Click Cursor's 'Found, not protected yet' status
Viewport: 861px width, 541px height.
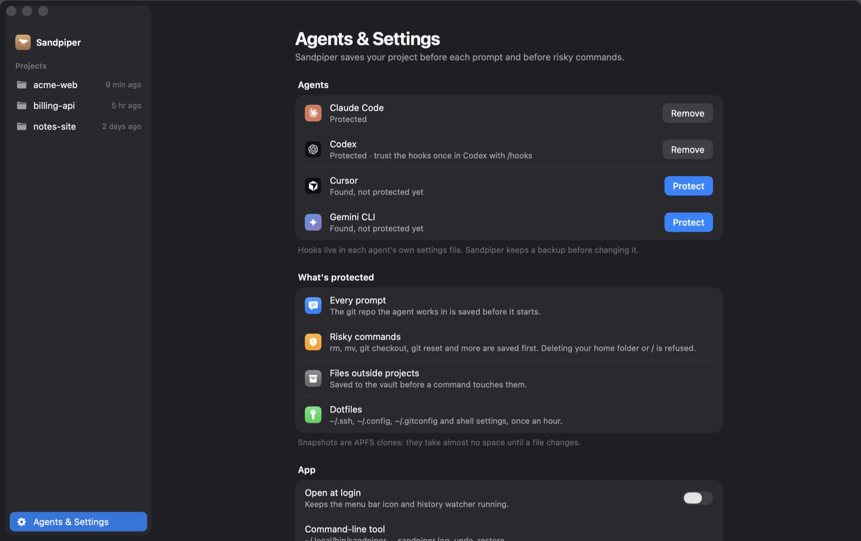point(376,192)
